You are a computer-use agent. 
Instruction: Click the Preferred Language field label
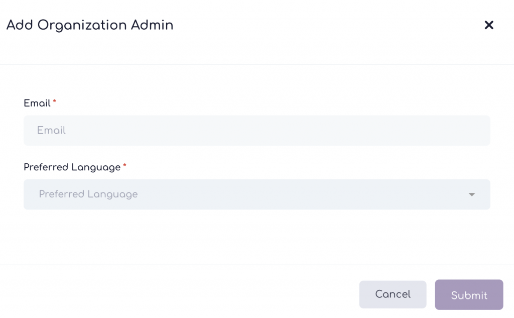coord(72,167)
